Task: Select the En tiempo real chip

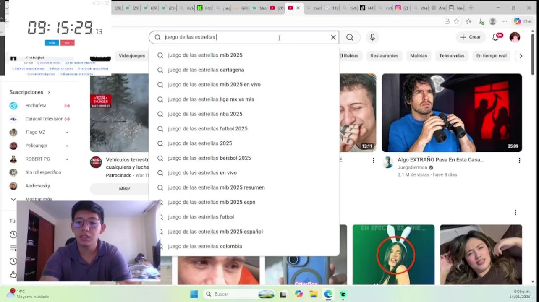Action: (x=491, y=56)
